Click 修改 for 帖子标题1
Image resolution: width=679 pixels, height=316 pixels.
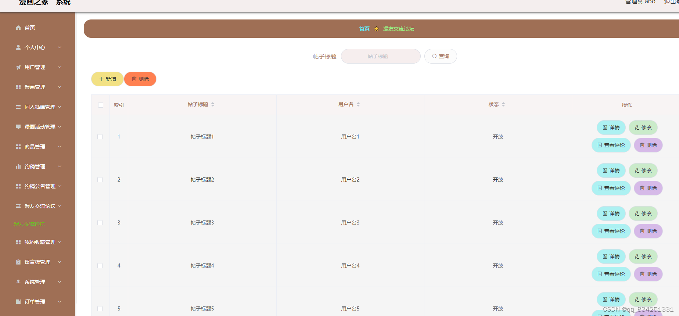[x=643, y=128]
